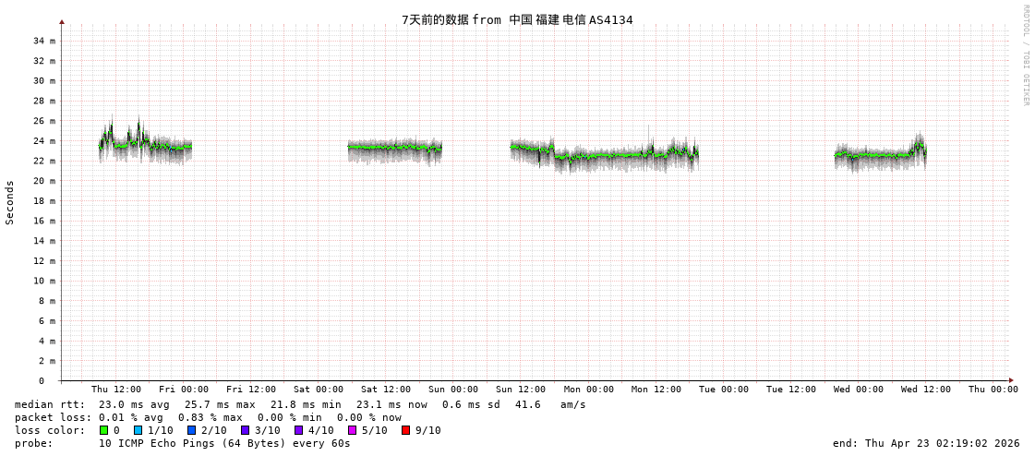Click the 'probe:' label
This screenshot has width=1035, height=456.
[33, 443]
